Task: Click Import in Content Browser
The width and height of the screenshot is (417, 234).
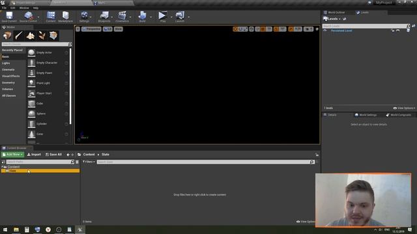Action: [x=34, y=155]
